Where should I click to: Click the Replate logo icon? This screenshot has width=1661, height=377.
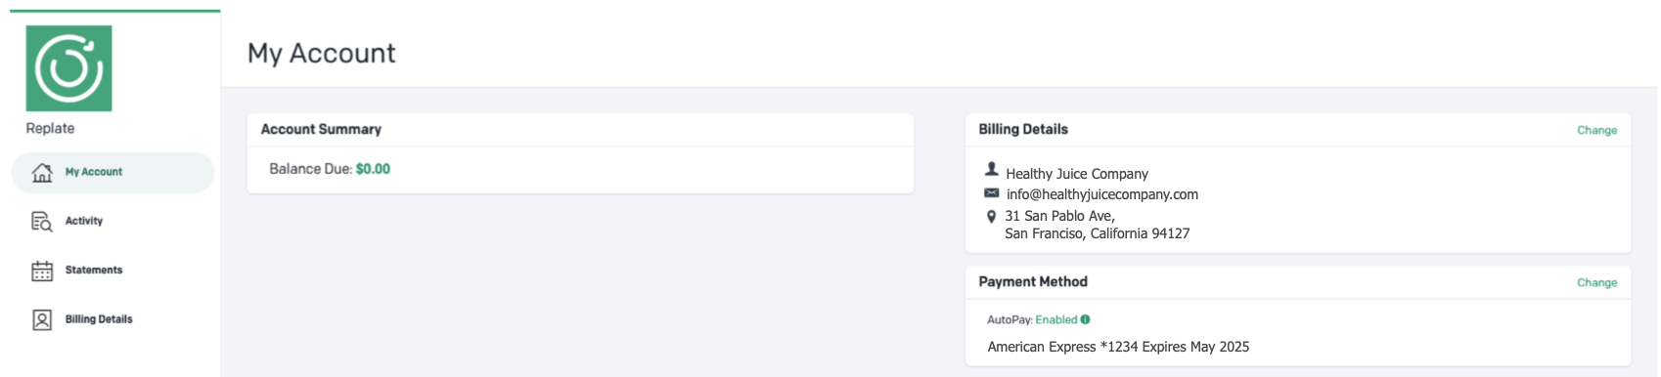(x=68, y=68)
